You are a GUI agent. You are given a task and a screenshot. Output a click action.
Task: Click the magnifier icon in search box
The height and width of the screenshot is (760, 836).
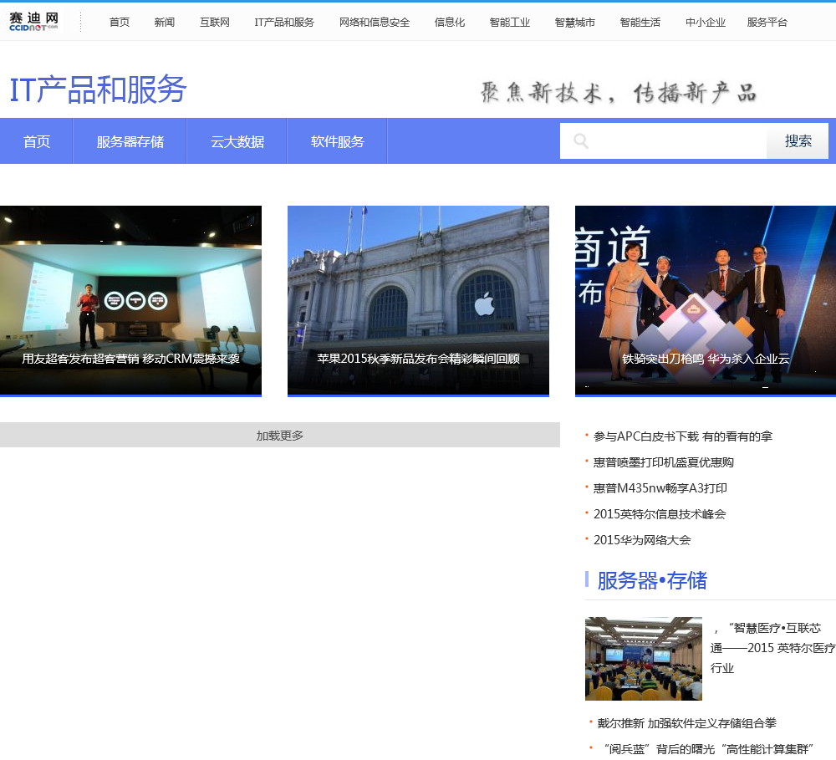(x=580, y=141)
